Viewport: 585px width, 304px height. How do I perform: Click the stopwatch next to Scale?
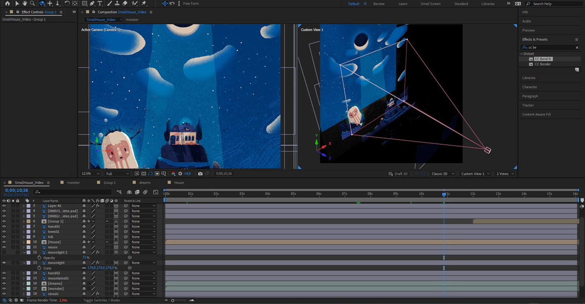39,268
